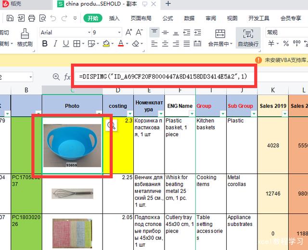Click the Print icon in quick toolbar

tap(32, 18)
